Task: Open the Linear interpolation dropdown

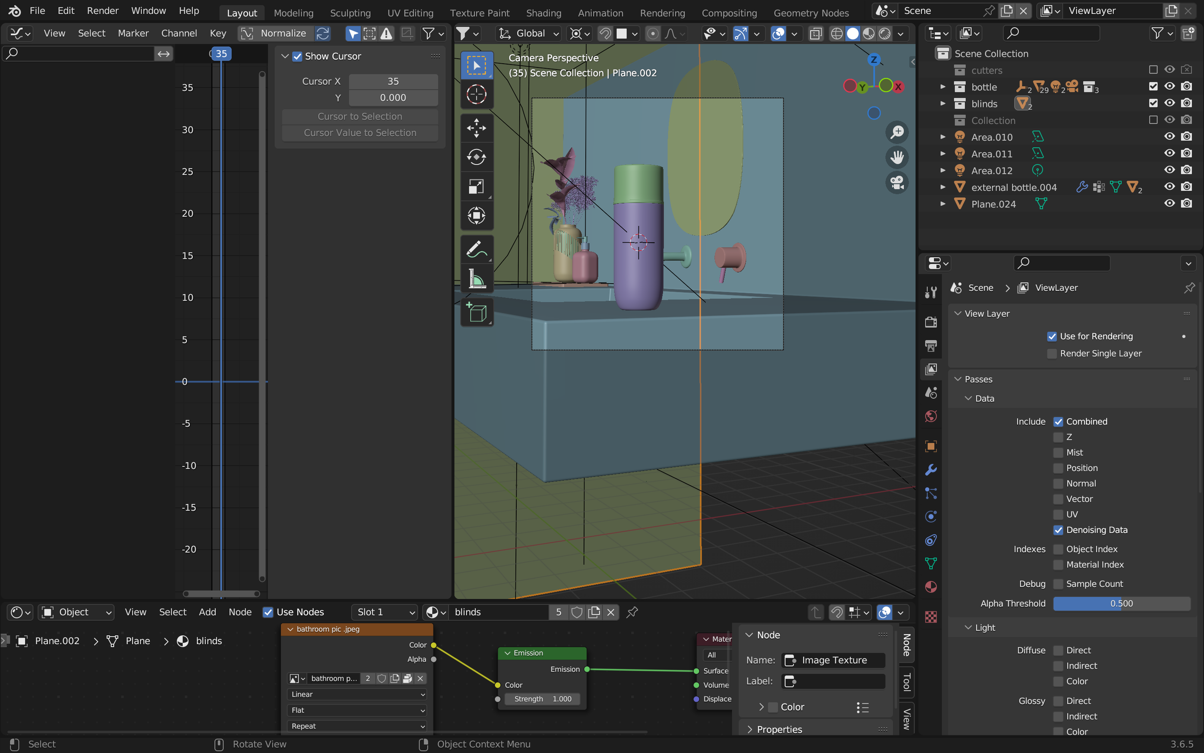Action: click(x=357, y=694)
